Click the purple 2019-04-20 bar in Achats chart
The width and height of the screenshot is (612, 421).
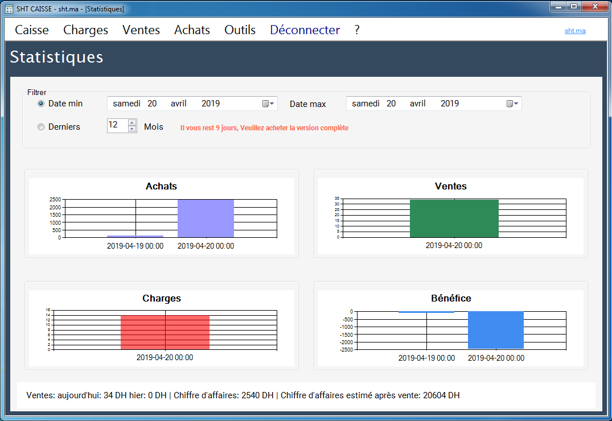coord(206,218)
